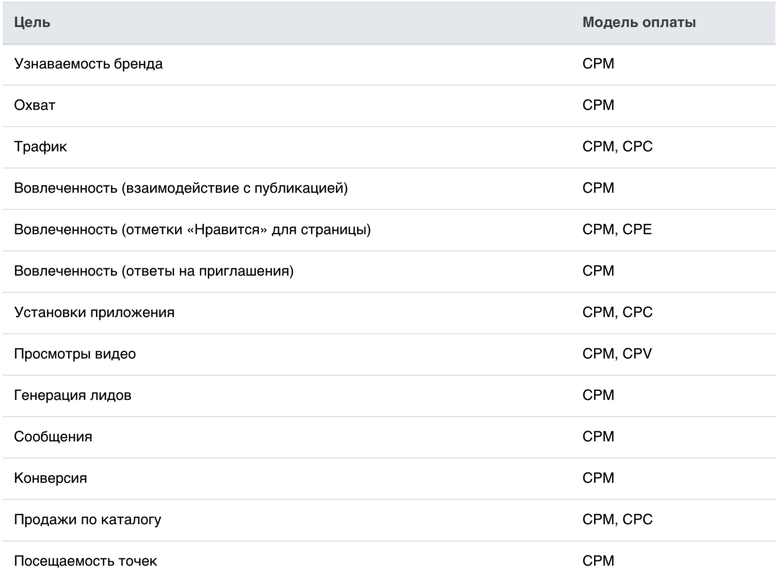Click the "CPM, CPV" payment model cell
Viewport: 778px width, 581px height.
616,354
